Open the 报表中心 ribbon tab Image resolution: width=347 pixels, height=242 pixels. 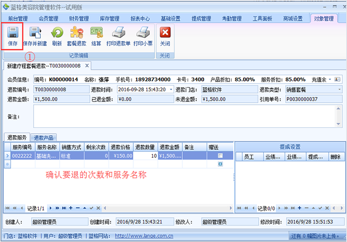140,19
